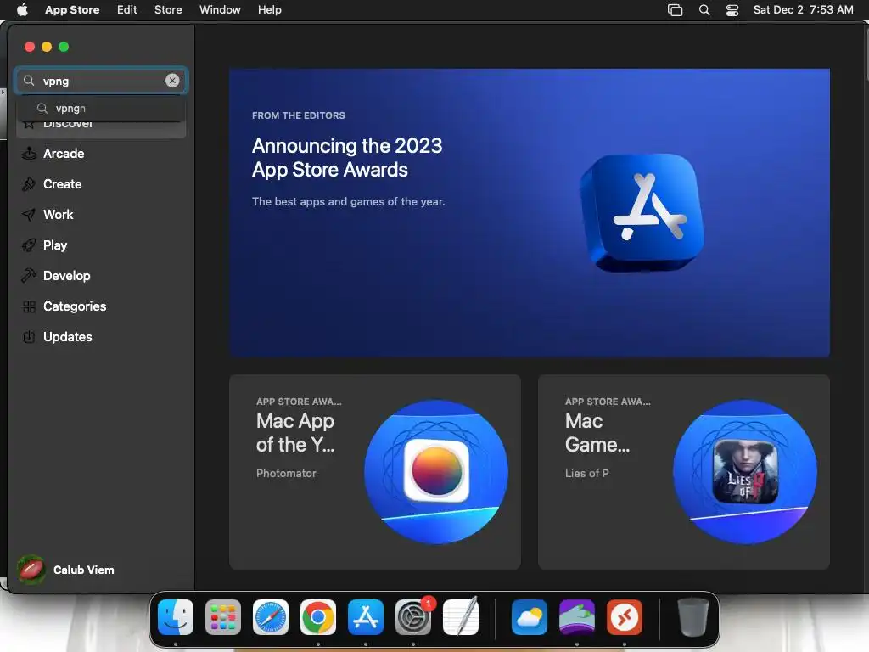The height and width of the screenshot is (652, 869).
Task: Click the Photomator app icon
Action: coord(436,471)
